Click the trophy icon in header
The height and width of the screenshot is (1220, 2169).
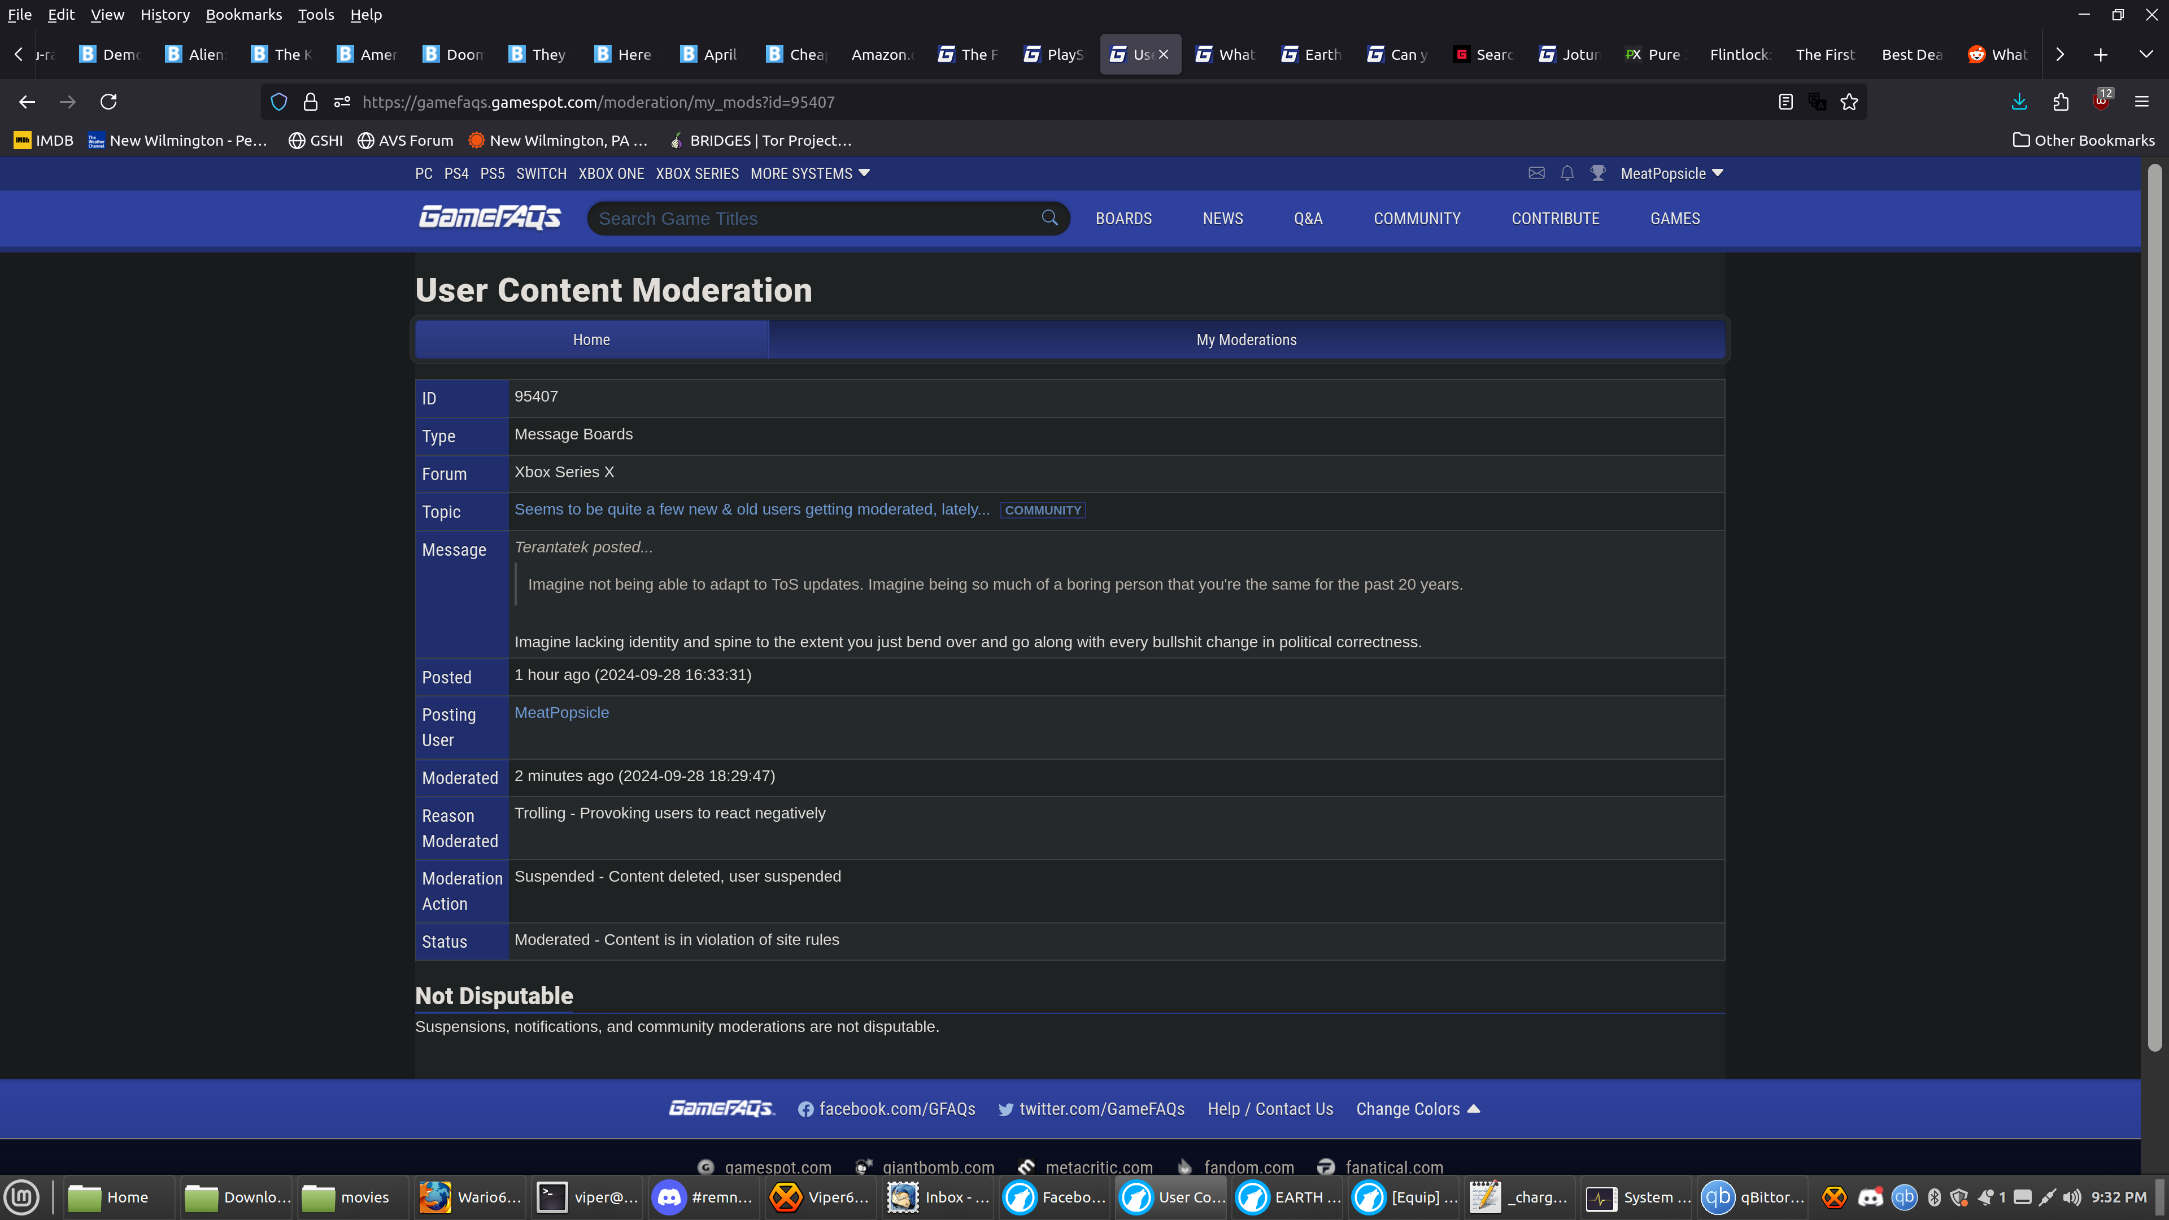tap(1597, 173)
